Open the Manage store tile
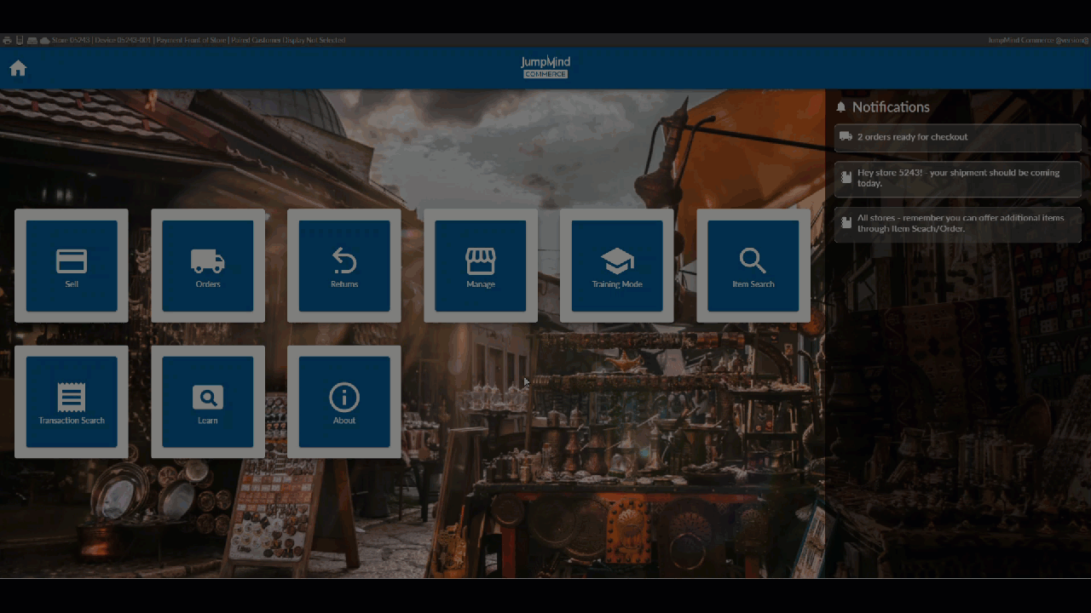 (481, 266)
